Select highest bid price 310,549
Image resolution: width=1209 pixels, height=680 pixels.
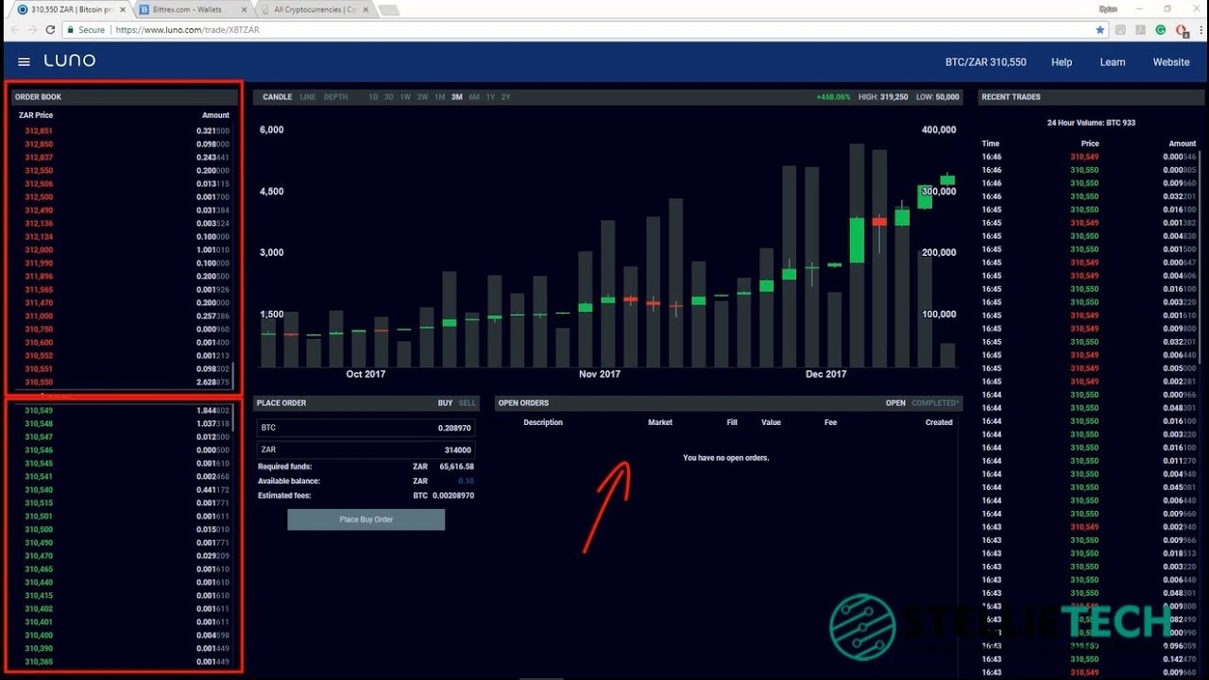pos(39,411)
